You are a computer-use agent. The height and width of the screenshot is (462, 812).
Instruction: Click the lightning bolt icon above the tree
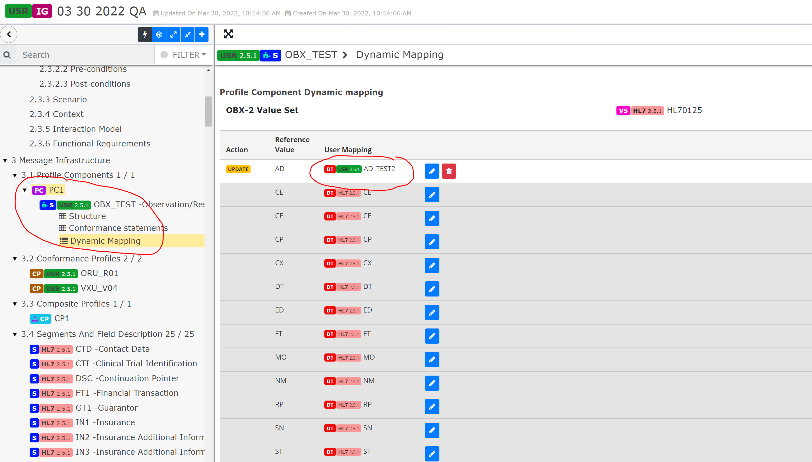click(x=145, y=35)
